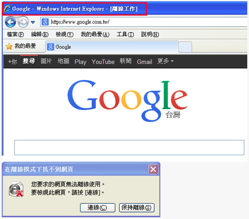The height and width of the screenshot is (219, 249).
Task: Click the Google Taiwan logo
Action: [128, 101]
